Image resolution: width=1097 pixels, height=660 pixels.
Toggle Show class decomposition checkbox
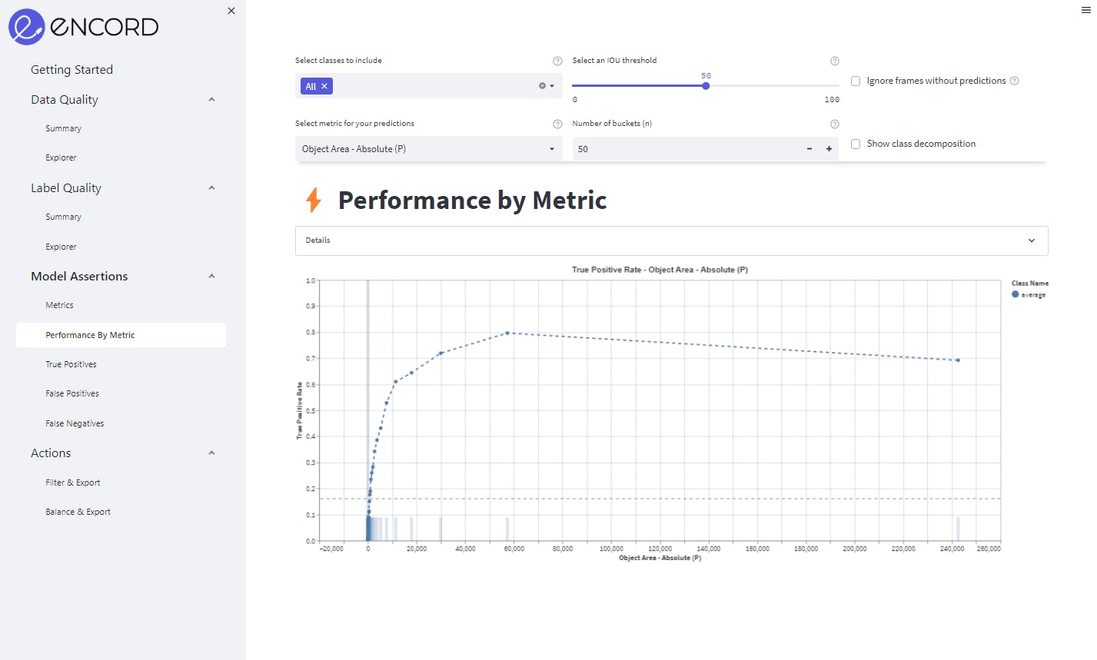pyautogui.click(x=856, y=144)
